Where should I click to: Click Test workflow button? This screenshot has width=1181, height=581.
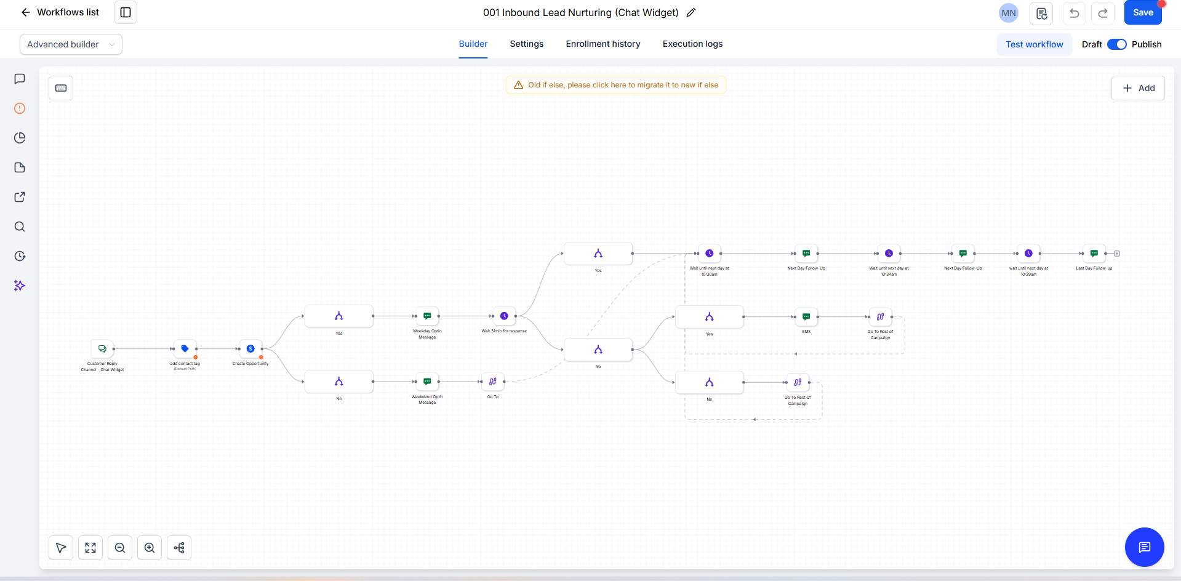[x=1034, y=44]
